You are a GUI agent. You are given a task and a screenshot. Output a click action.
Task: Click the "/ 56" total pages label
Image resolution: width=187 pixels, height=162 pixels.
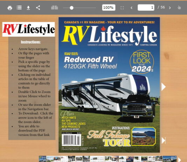(x=161, y=7)
